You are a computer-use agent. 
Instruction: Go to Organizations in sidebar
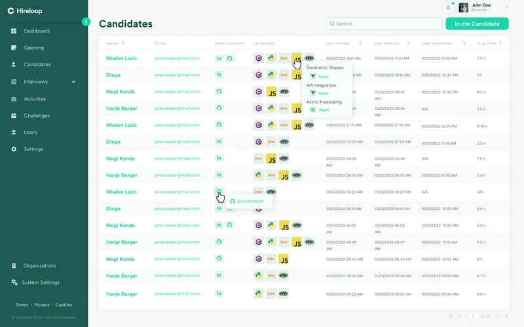(39, 266)
